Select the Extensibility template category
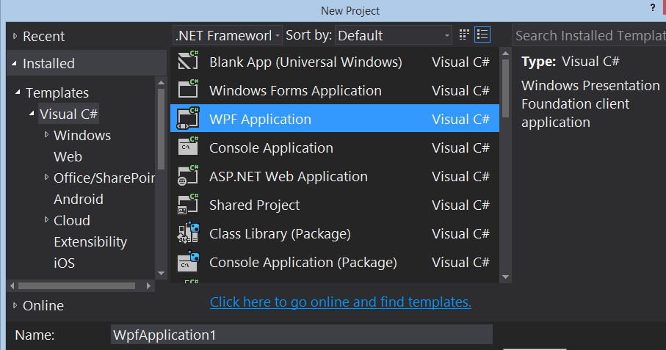The width and height of the screenshot is (666, 350). (x=90, y=241)
